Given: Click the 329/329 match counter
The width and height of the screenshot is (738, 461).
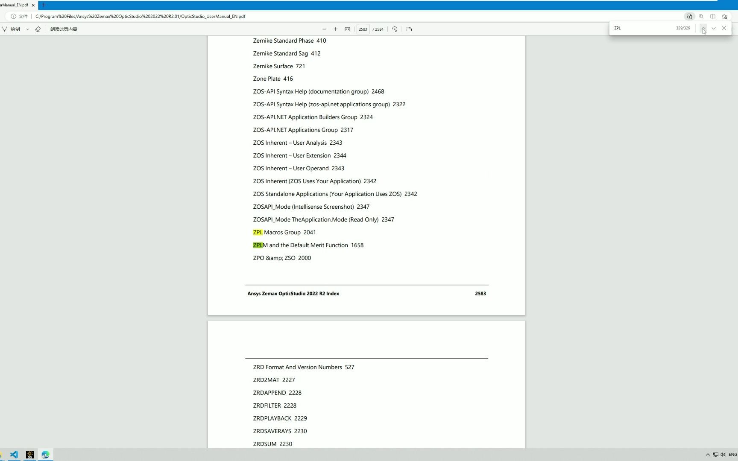Looking at the screenshot, I should pyautogui.click(x=683, y=28).
